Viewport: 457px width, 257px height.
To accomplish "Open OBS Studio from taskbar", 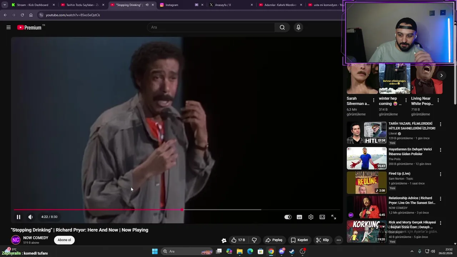I will [x=302, y=251].
